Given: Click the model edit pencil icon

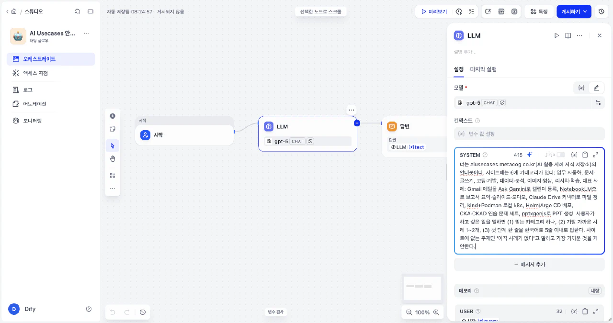Looking at the screenshot, I should tap(596, 88).
